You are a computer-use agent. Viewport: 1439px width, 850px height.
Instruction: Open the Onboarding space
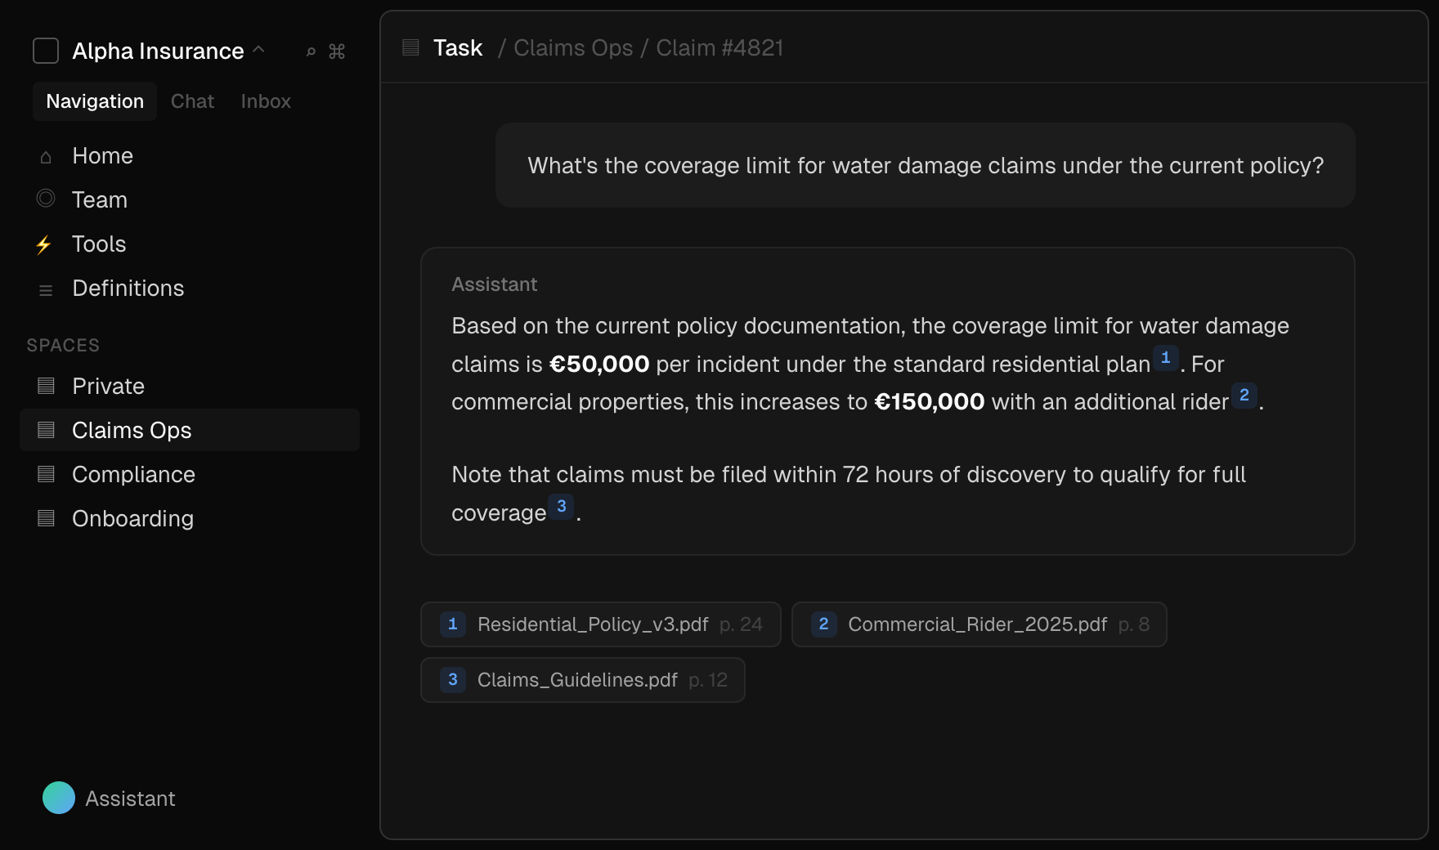[x=132, y=518]
